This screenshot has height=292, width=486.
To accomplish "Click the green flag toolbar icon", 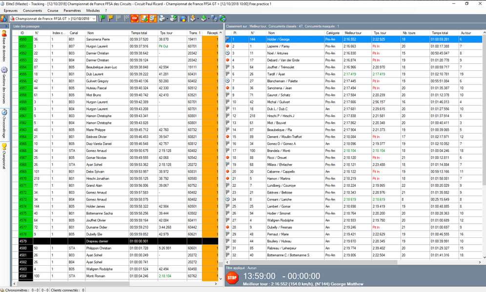I will tap(102, 19).
